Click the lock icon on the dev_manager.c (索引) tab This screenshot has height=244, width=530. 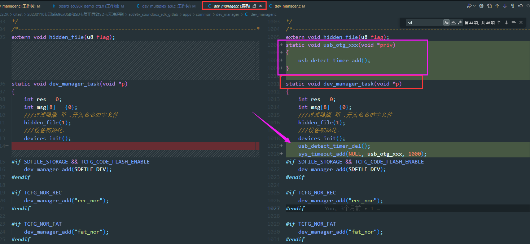(x=254, y=6)
